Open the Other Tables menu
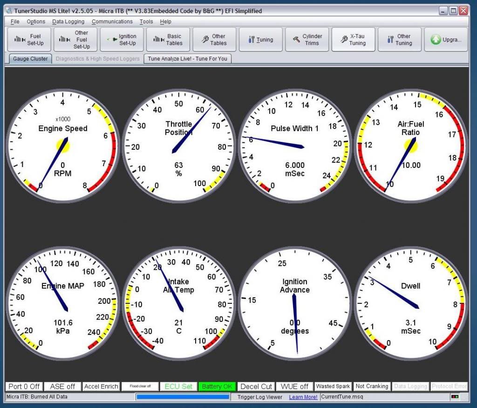This screenshot has height=408, width=477. (x=214, y=40)
